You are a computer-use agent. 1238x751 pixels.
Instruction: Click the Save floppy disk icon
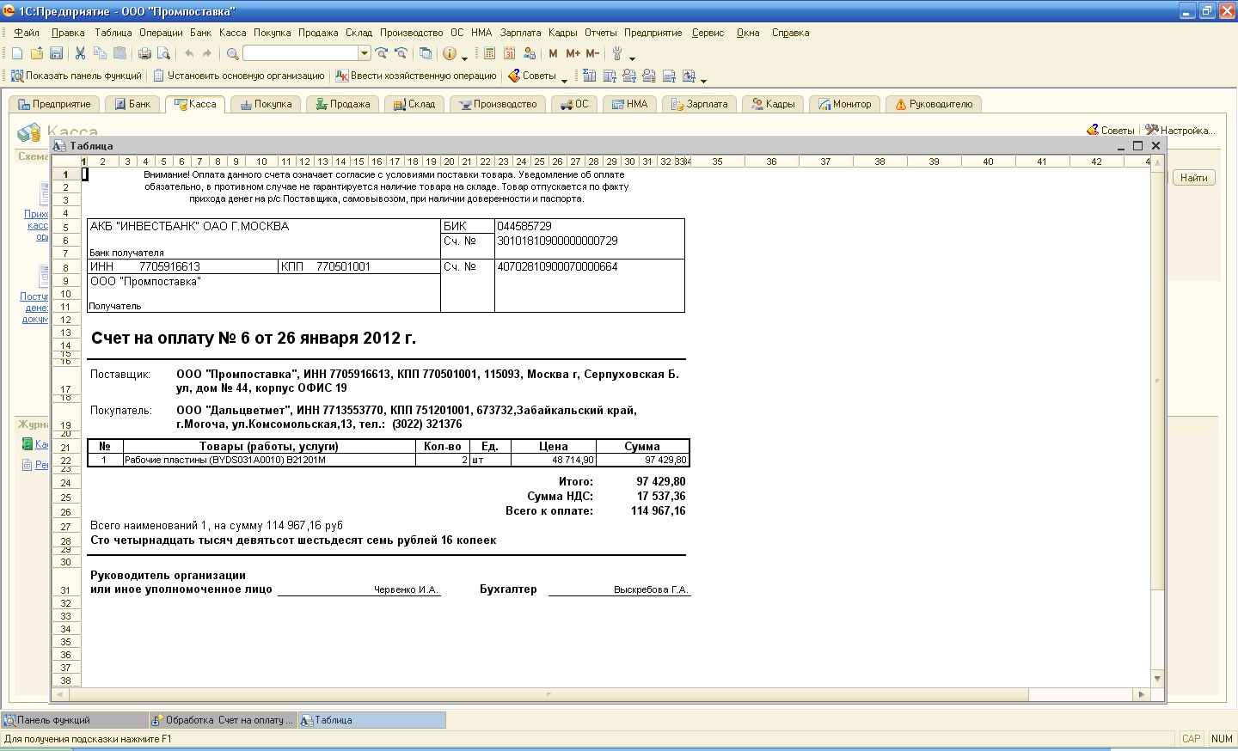coord(56,53)
